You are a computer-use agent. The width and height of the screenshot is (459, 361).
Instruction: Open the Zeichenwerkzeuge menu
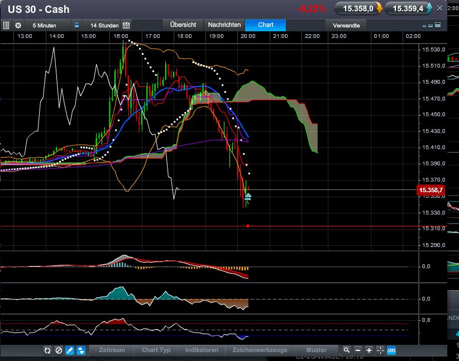(x=260, y=350)
